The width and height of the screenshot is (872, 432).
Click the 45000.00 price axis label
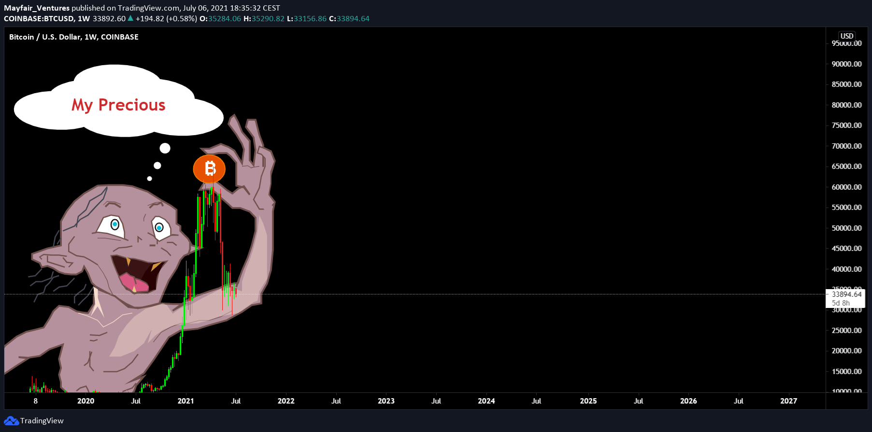click(846, 248)
